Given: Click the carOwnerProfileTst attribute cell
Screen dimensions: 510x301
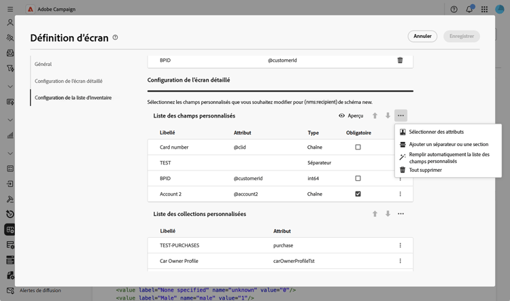Looking at the screenshot, I should [294, 261].
